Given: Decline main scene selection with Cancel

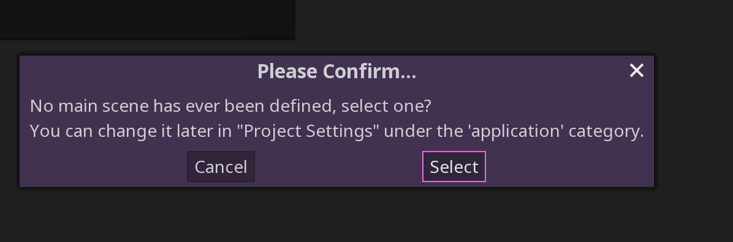Looking at the screenshot, I should coord(221,166).
